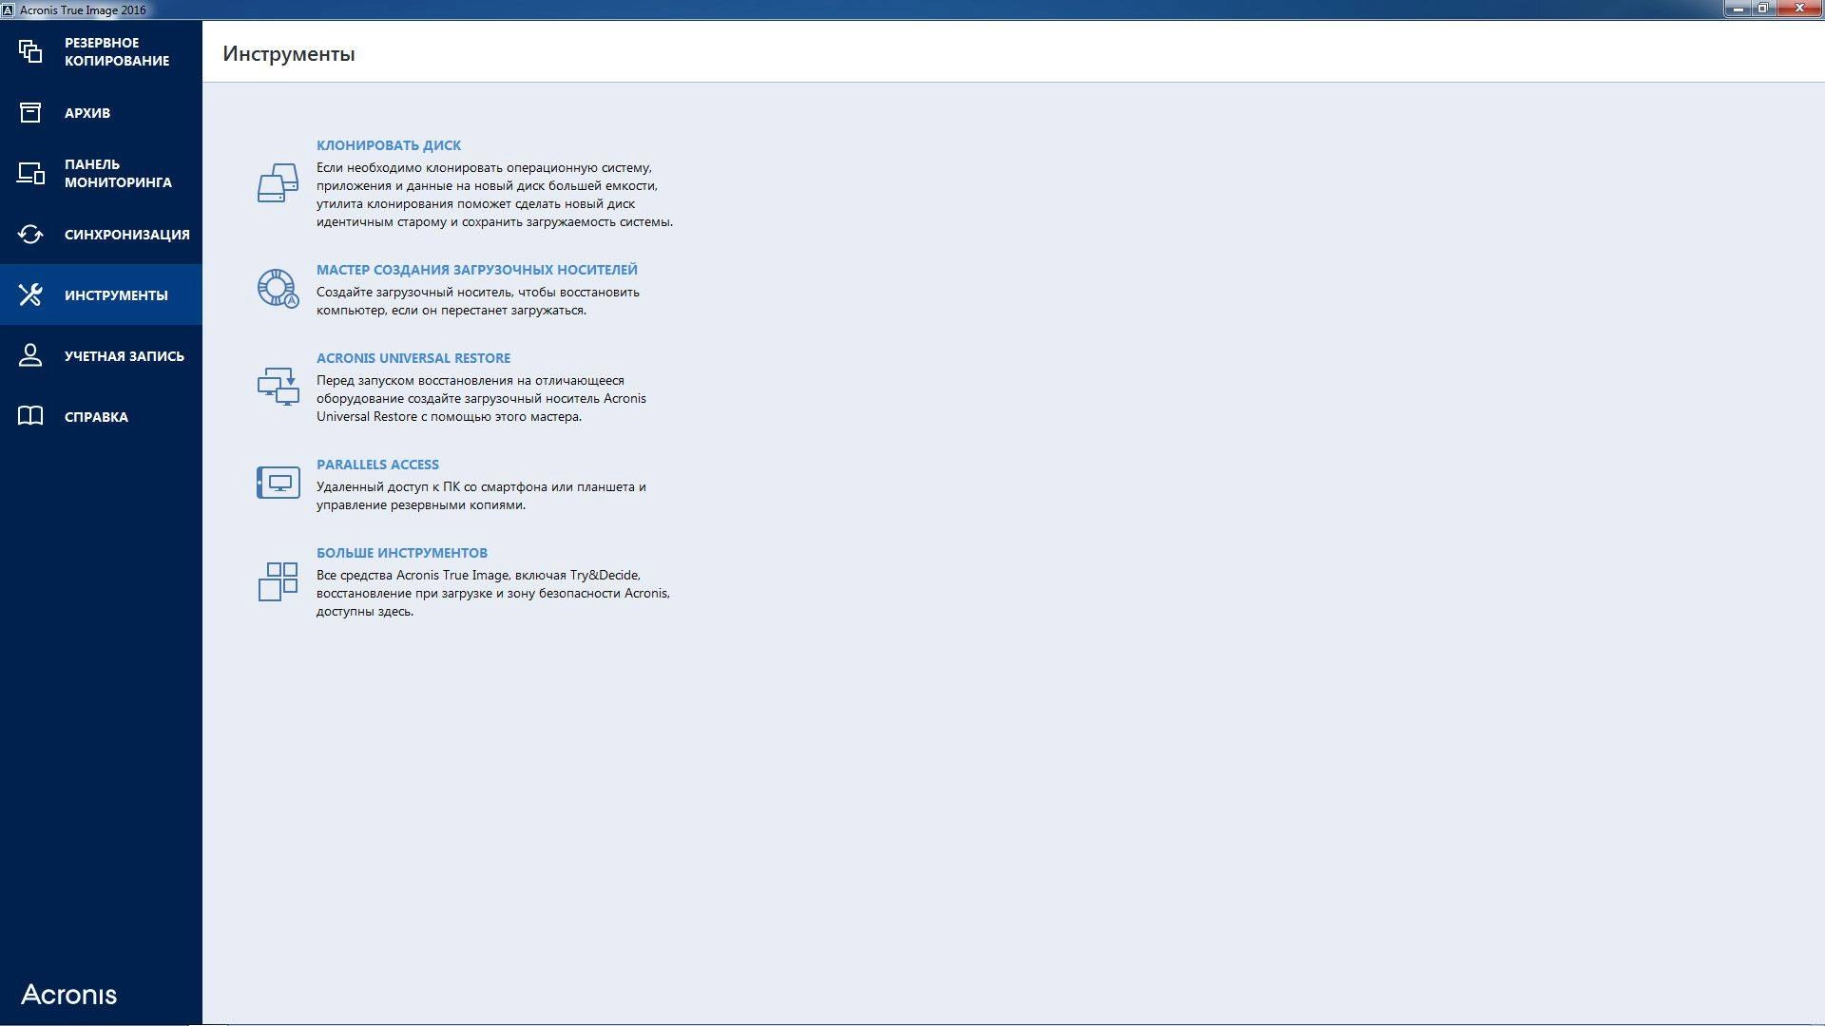This screenshot has height=1026, width=1825.
Task: Click the account person icon
Action: click(30, 355)
